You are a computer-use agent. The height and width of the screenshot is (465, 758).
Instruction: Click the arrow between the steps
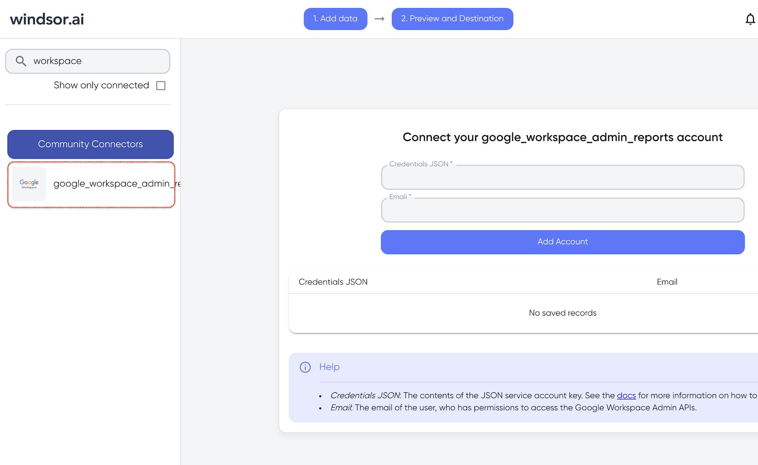(379, 19)
